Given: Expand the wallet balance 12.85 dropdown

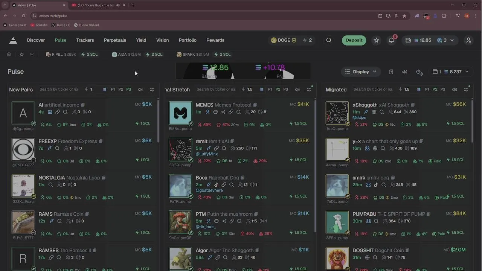Looking at the screenshot, I should point(429,40).
